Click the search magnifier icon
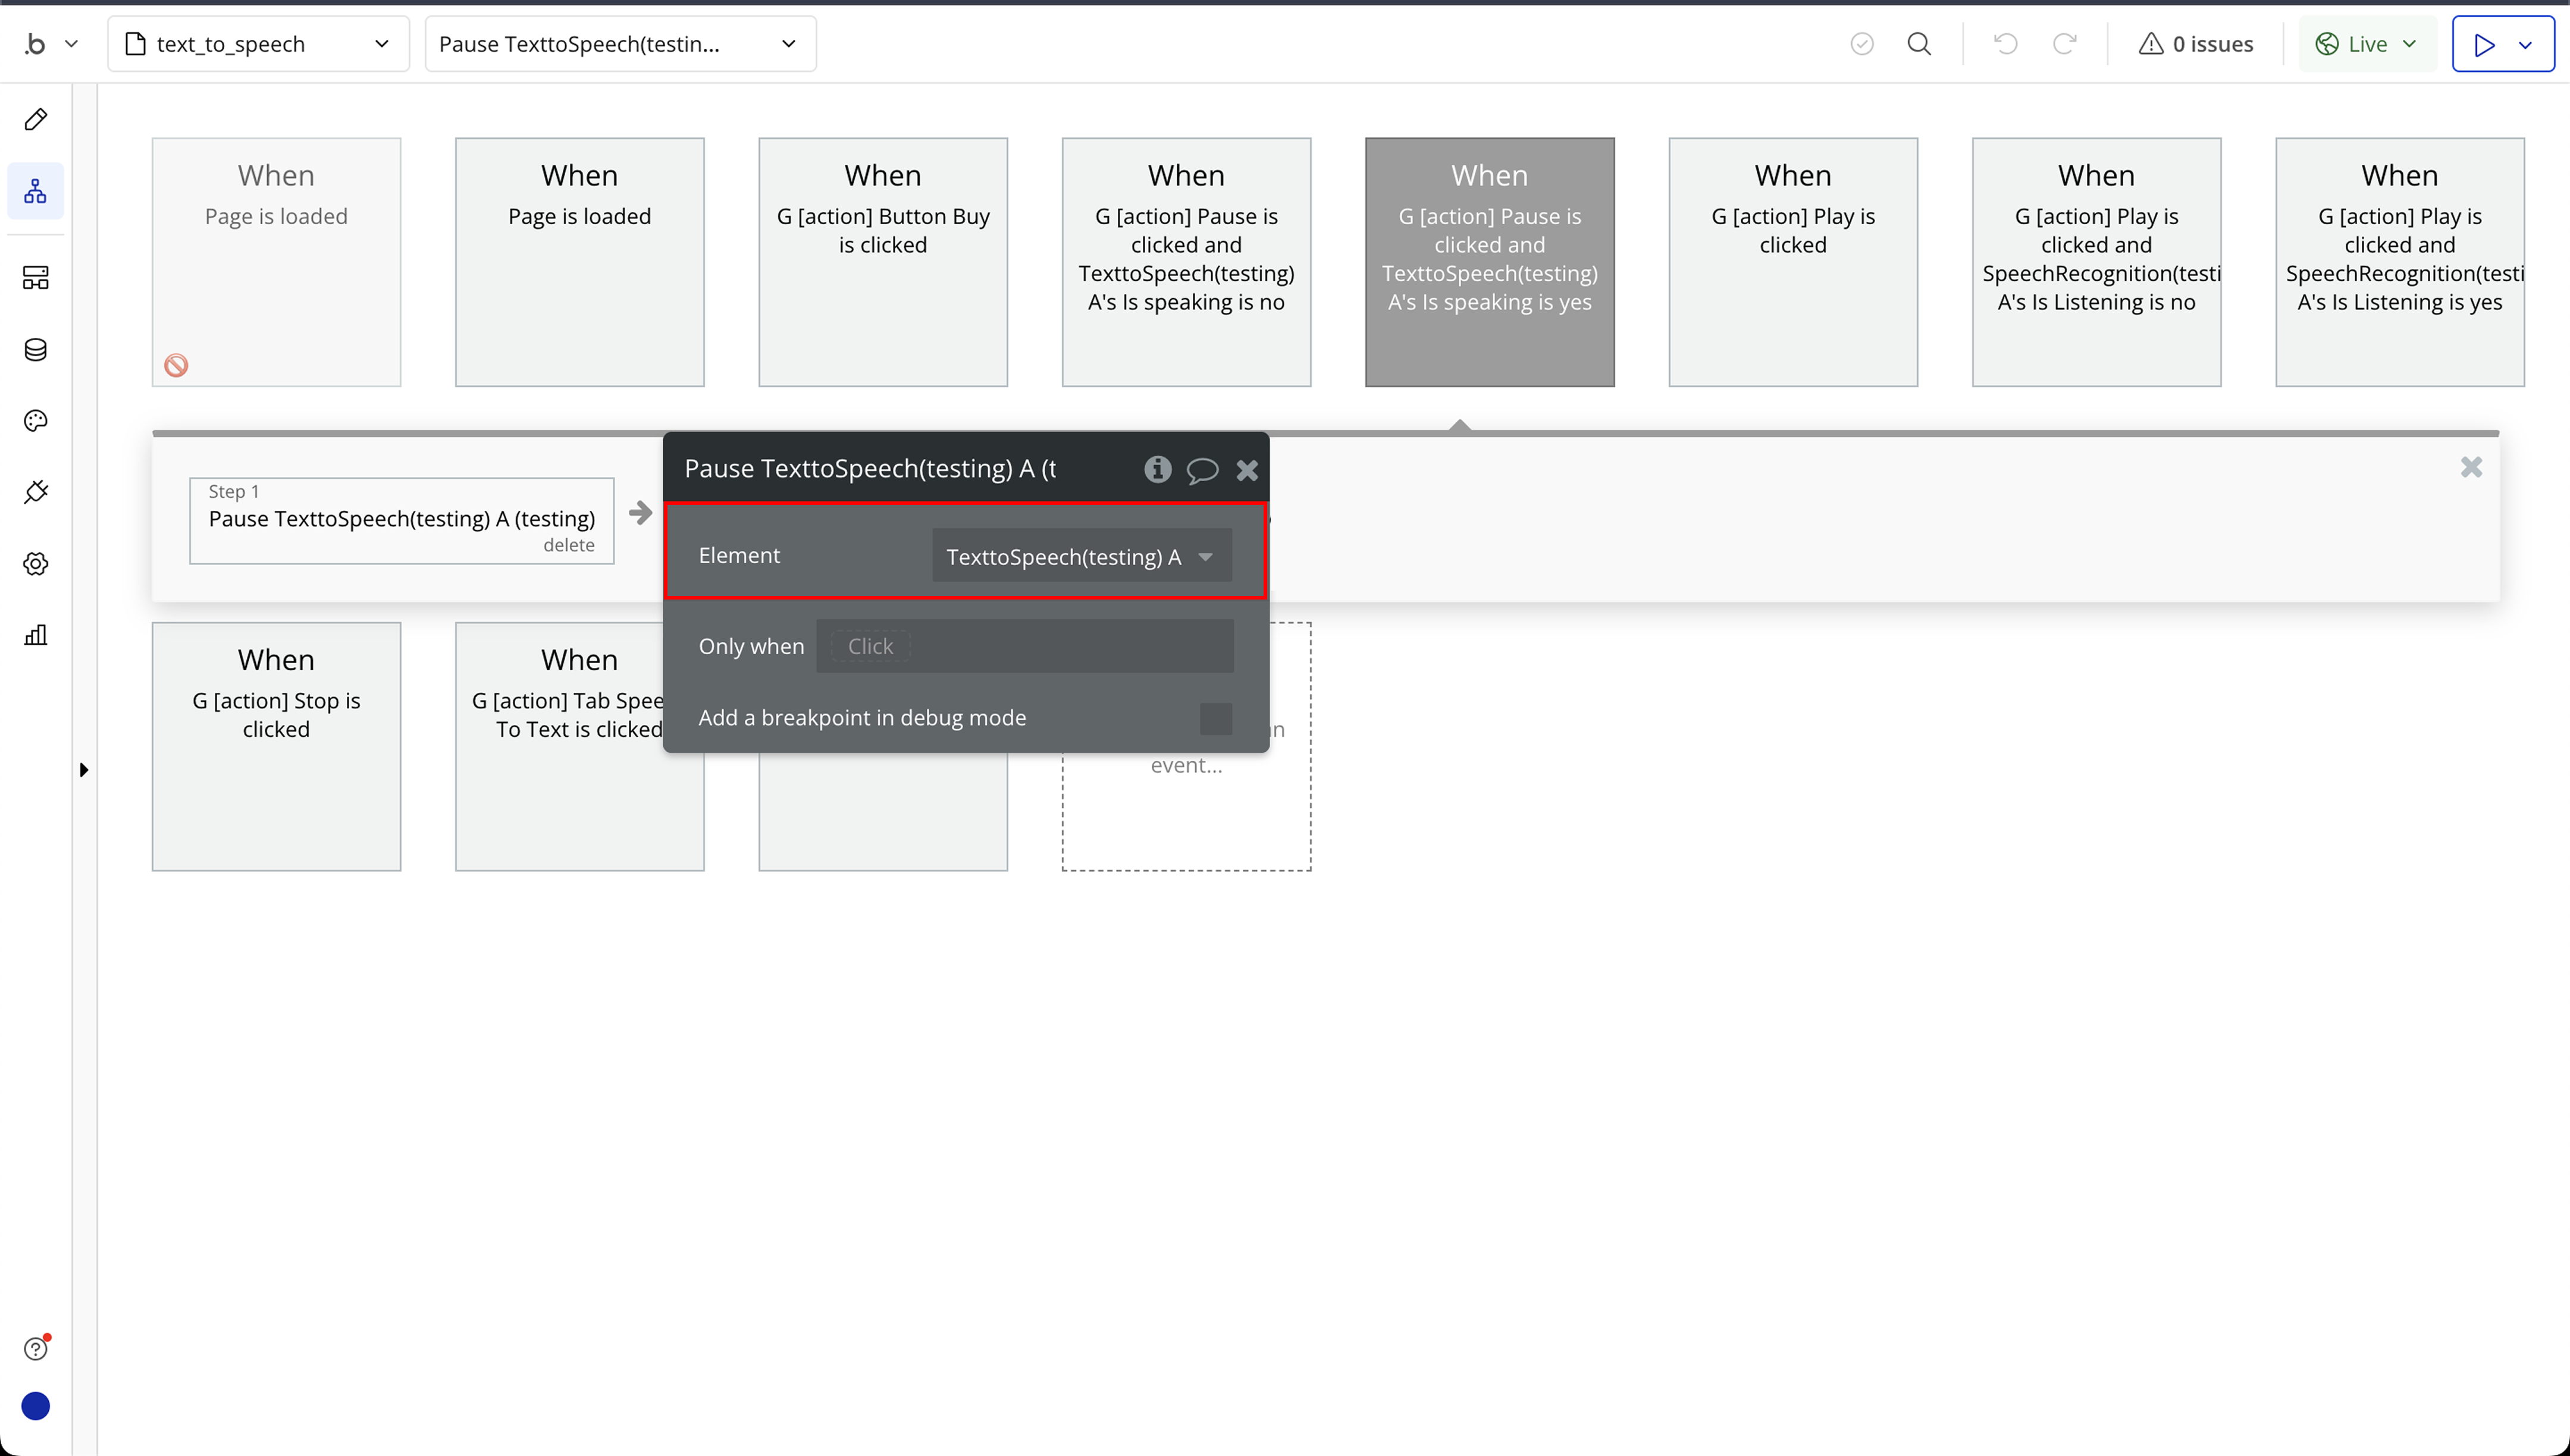The height and width of the screenshot is (1456, 2570). click(x=1919, y=44)
